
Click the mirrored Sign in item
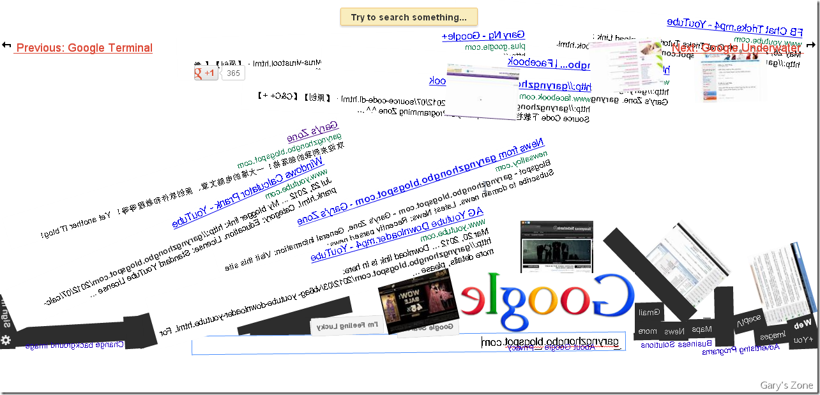point(5,313)
